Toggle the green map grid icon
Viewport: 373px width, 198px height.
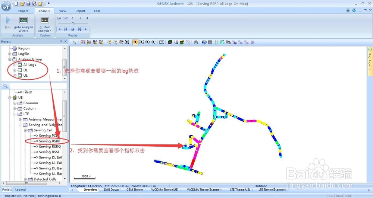tap(216, 42)
